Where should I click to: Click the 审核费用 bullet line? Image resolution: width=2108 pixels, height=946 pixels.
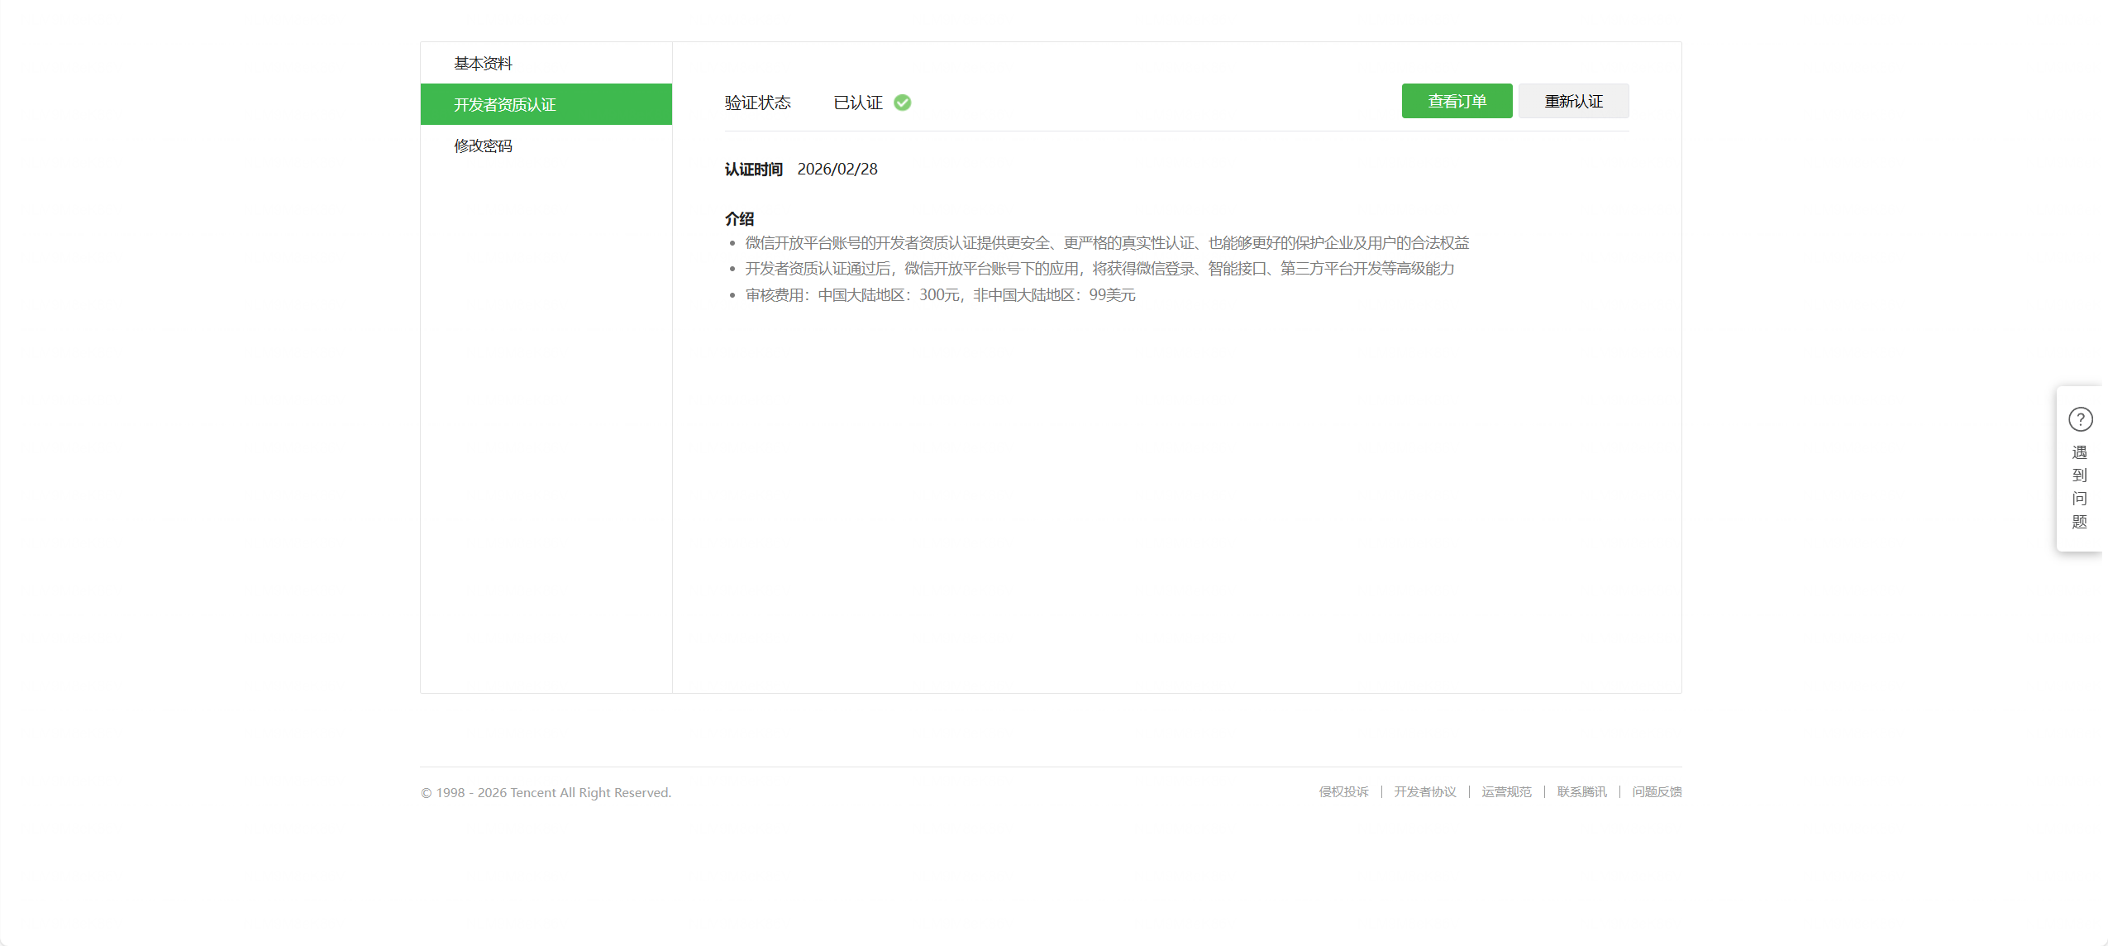pos(940,295)
